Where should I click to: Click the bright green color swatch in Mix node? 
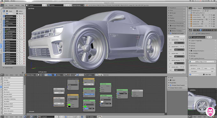coord(69,105)
